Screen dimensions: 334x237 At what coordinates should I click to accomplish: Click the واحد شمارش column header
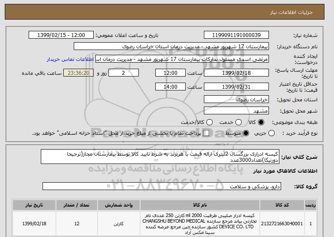point(119,205)
